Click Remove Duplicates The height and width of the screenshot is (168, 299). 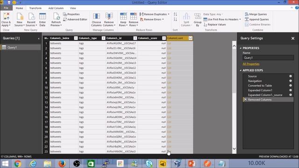(x=154, y=14)
